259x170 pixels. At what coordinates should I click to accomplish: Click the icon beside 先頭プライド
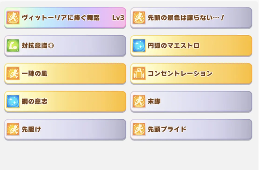139,129
